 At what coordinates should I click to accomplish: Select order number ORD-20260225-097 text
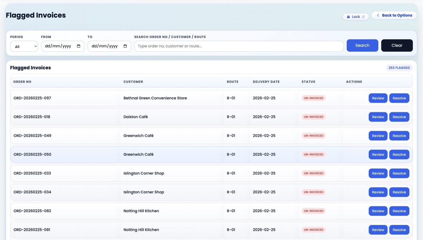32,98
